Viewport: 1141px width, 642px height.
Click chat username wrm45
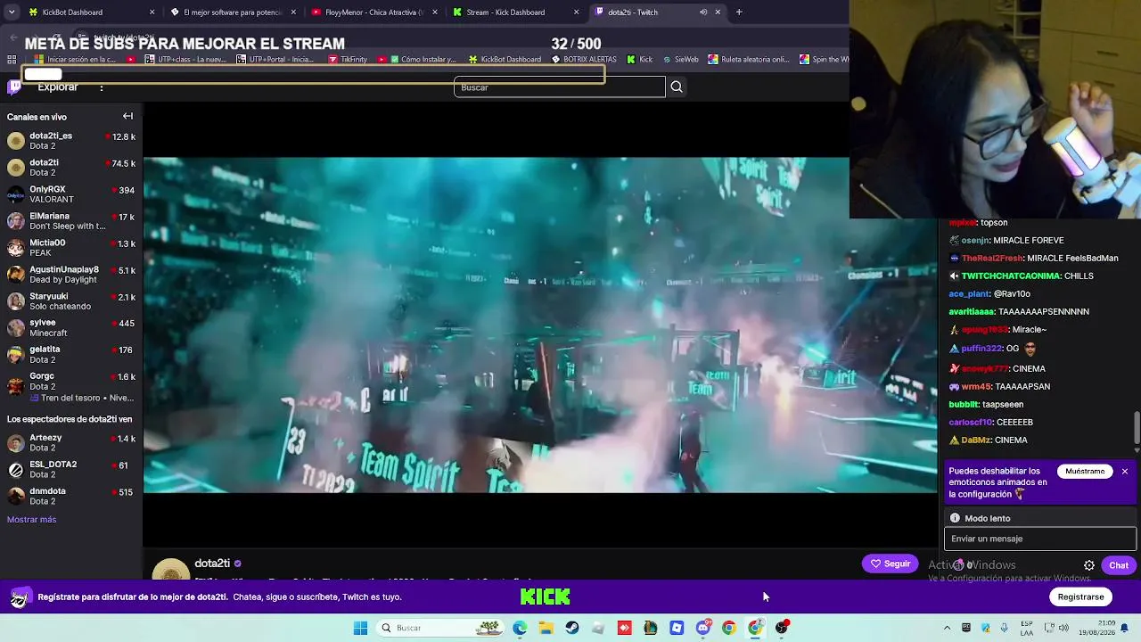click(x=976, y=387)
